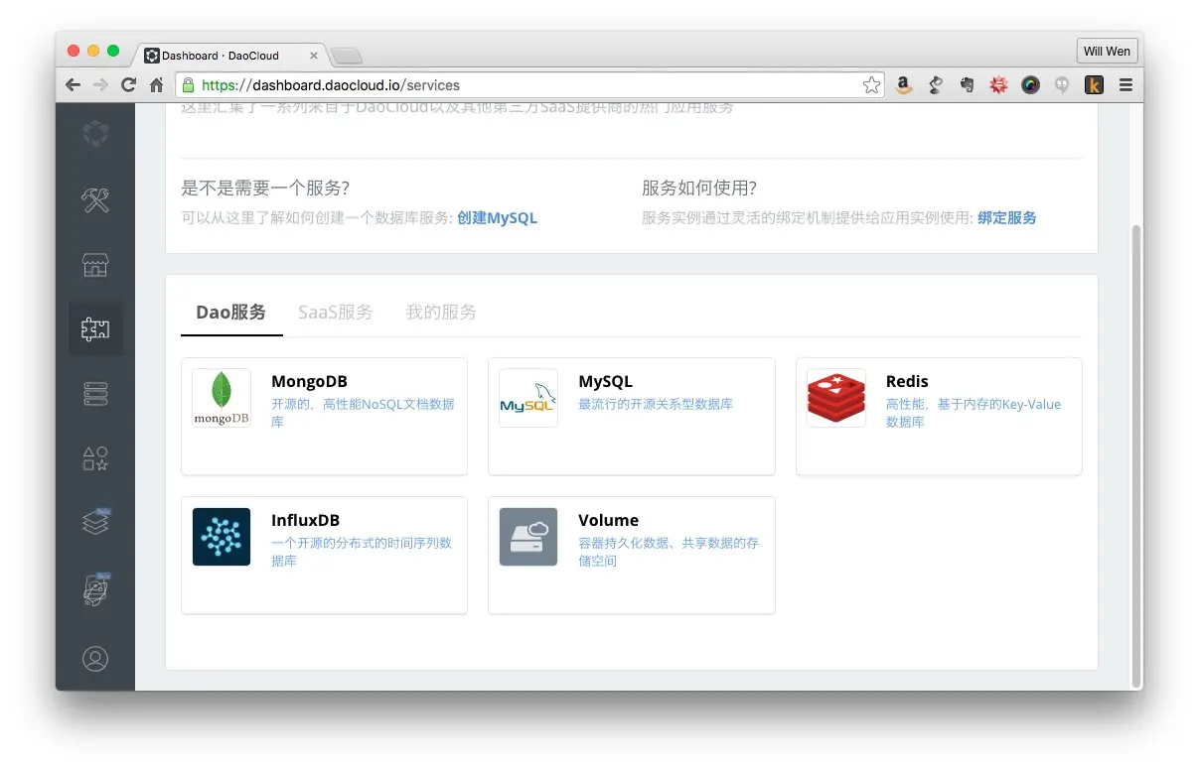Screen dimensions: 1199x770
Task: Click MySQL description 最流行的开源关系型数据库
Action: [x=656, y=405]
